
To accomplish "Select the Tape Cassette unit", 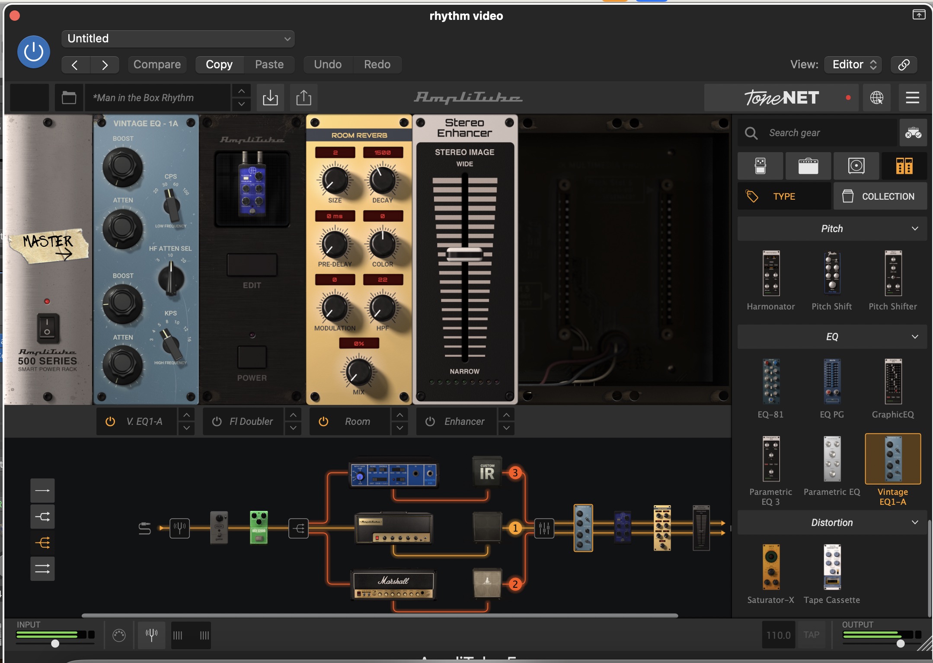I will [x=832, y=574].
